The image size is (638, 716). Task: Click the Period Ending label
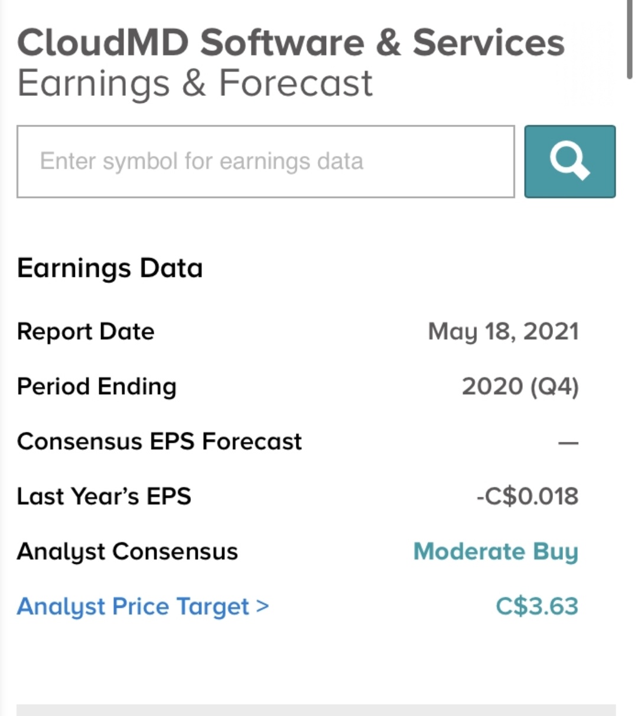[x=97, y=386]
